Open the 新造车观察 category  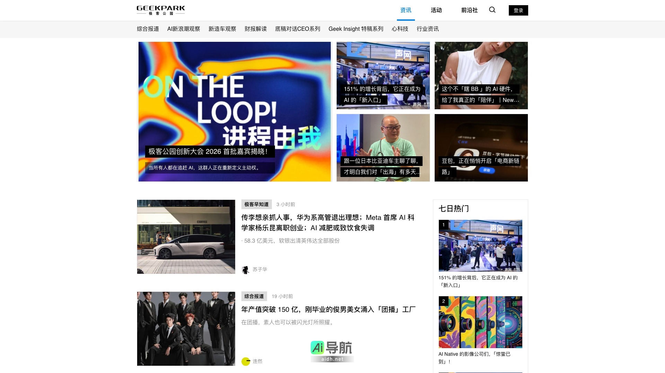[222, 29]
